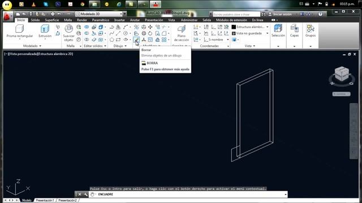Select the Prisma rectangular box tool
This screenshot has width=362, height=203.
(x=20, y=31)
